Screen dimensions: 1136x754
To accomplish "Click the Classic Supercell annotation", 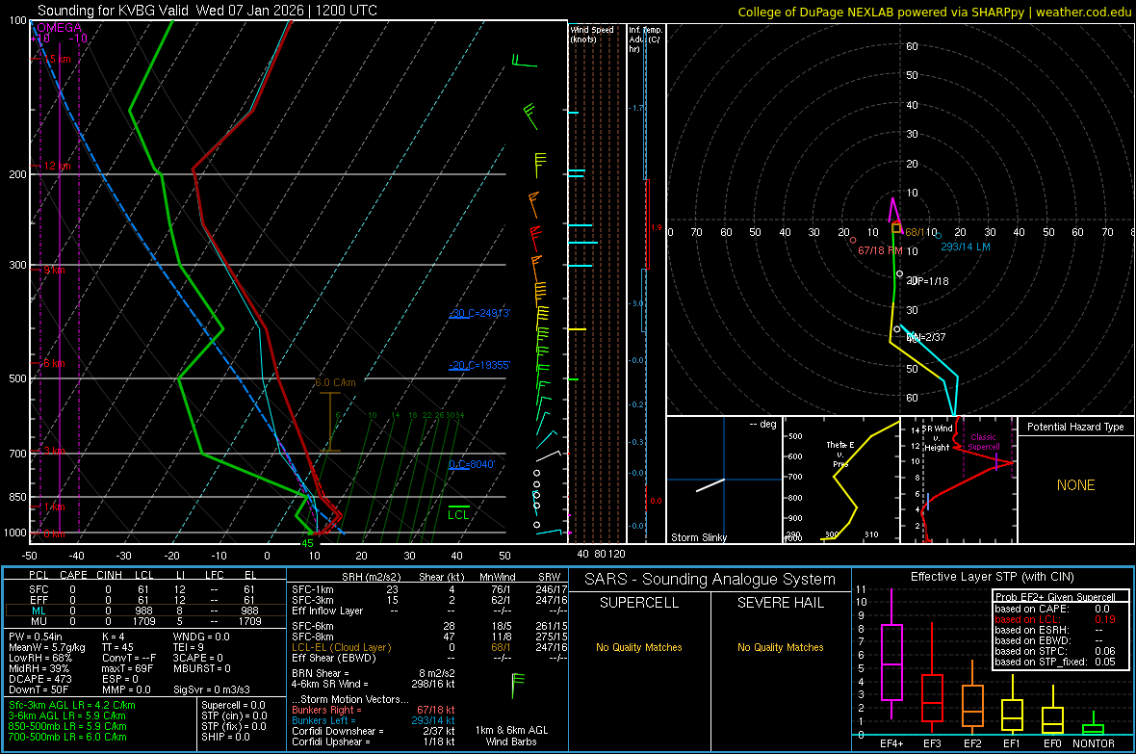I will pyautogui.click(x=984, y=442).
